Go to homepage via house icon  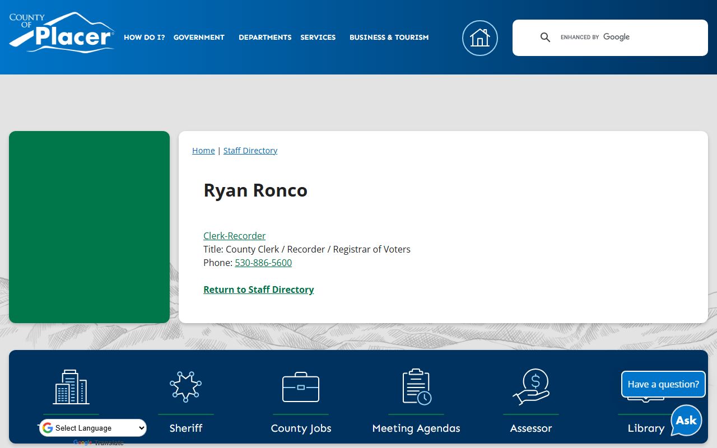click(480, 38)
